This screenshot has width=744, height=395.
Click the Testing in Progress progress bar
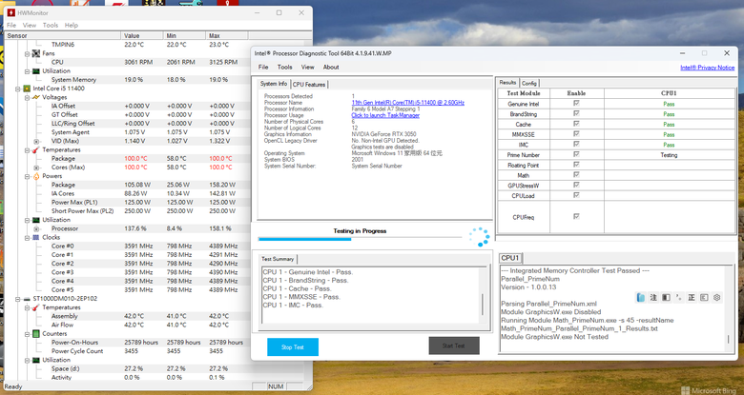[x=360, y=239]
